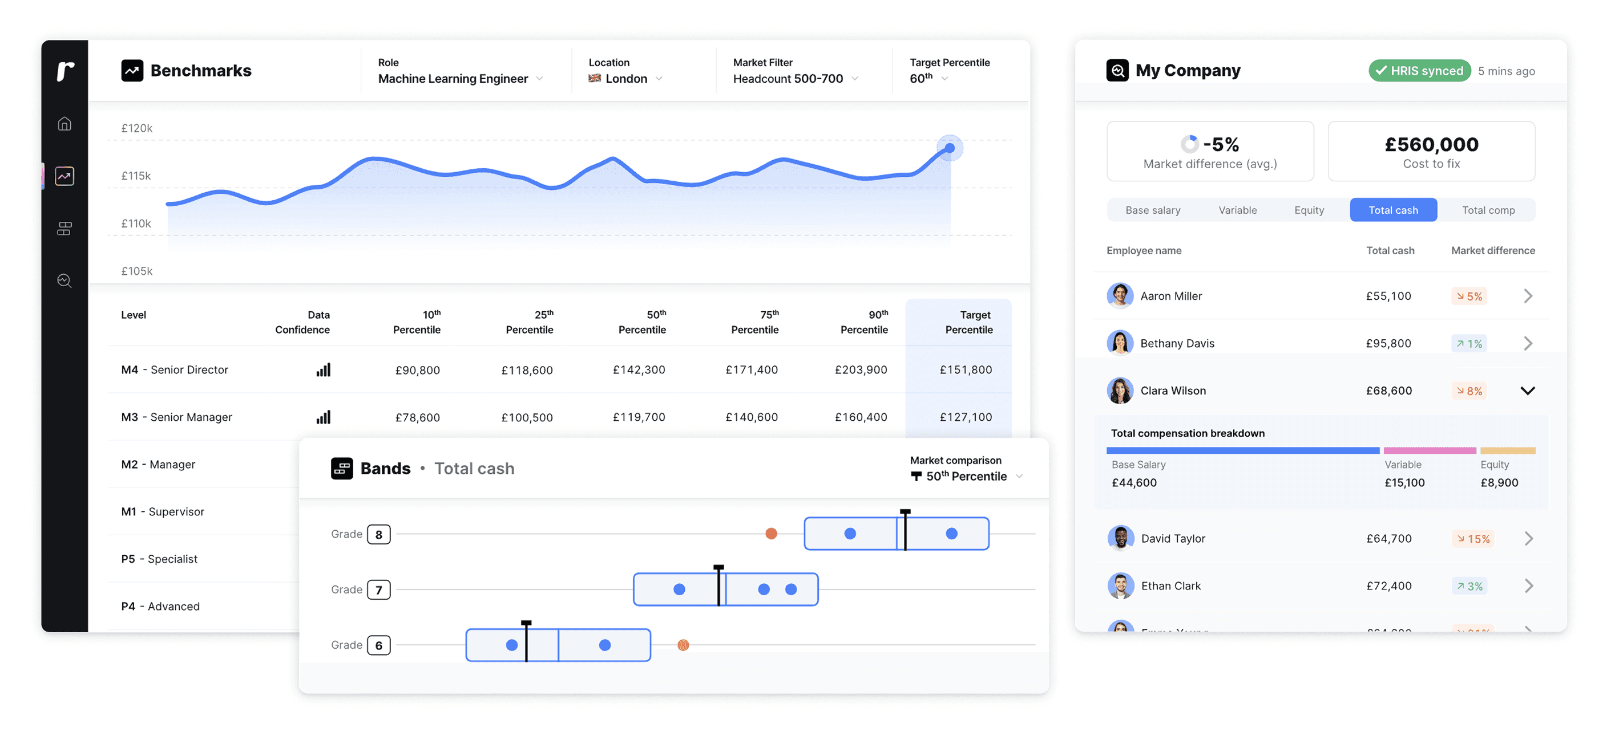
Task: Click the Benchmarks header trend icon
Action: 132,71
